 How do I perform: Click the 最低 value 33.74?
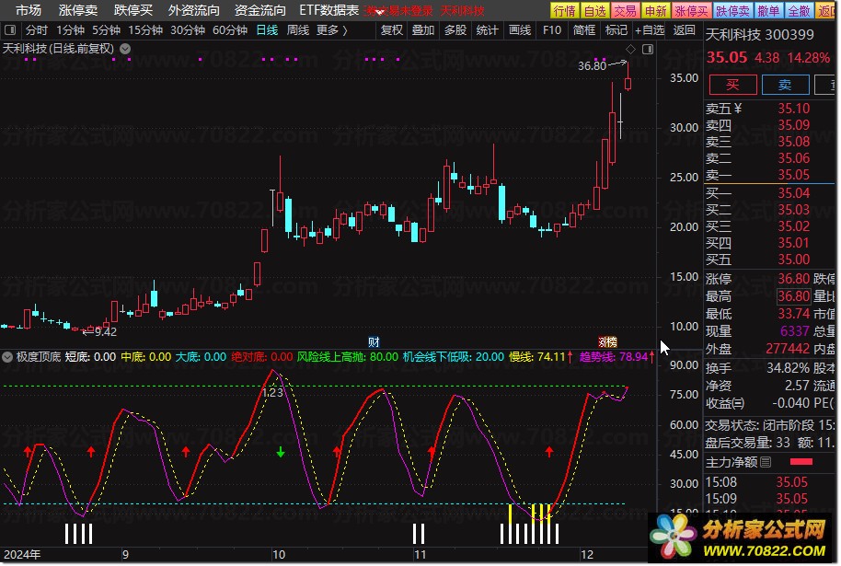tap(794, 313)
